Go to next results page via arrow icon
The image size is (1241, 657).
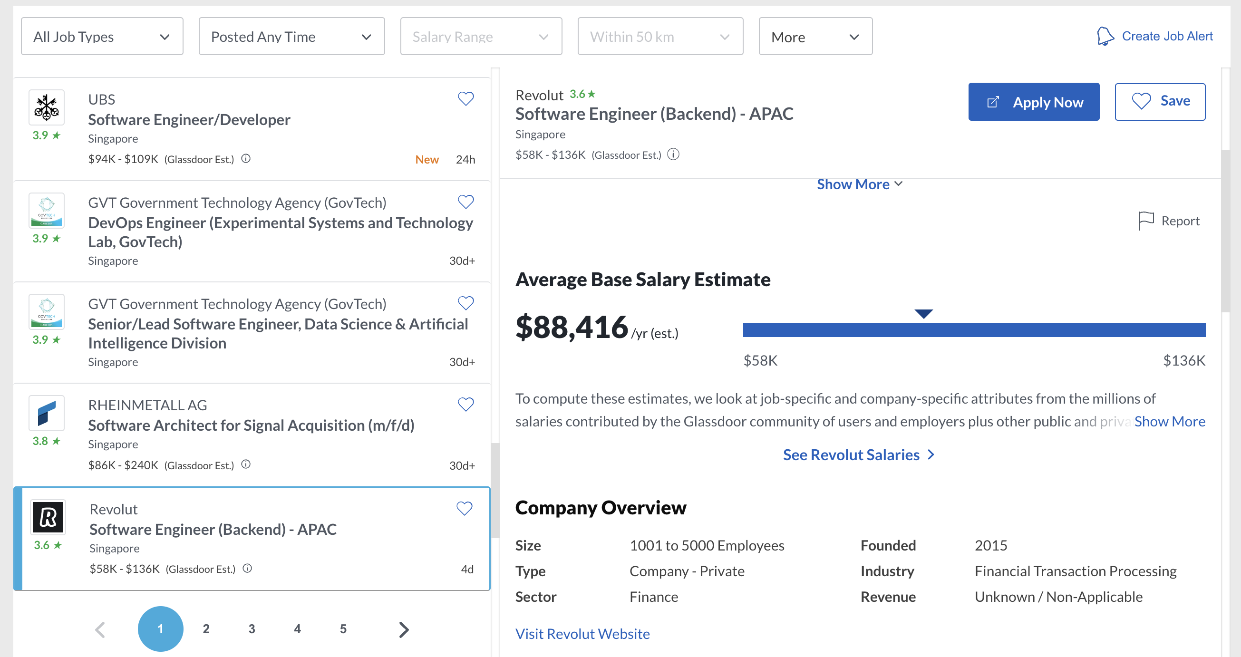(x=403, y=628)
